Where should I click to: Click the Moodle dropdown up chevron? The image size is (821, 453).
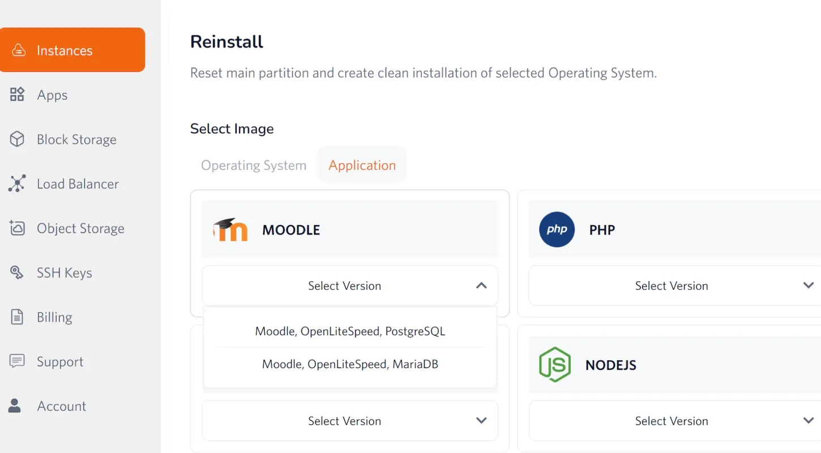point(481,285)
